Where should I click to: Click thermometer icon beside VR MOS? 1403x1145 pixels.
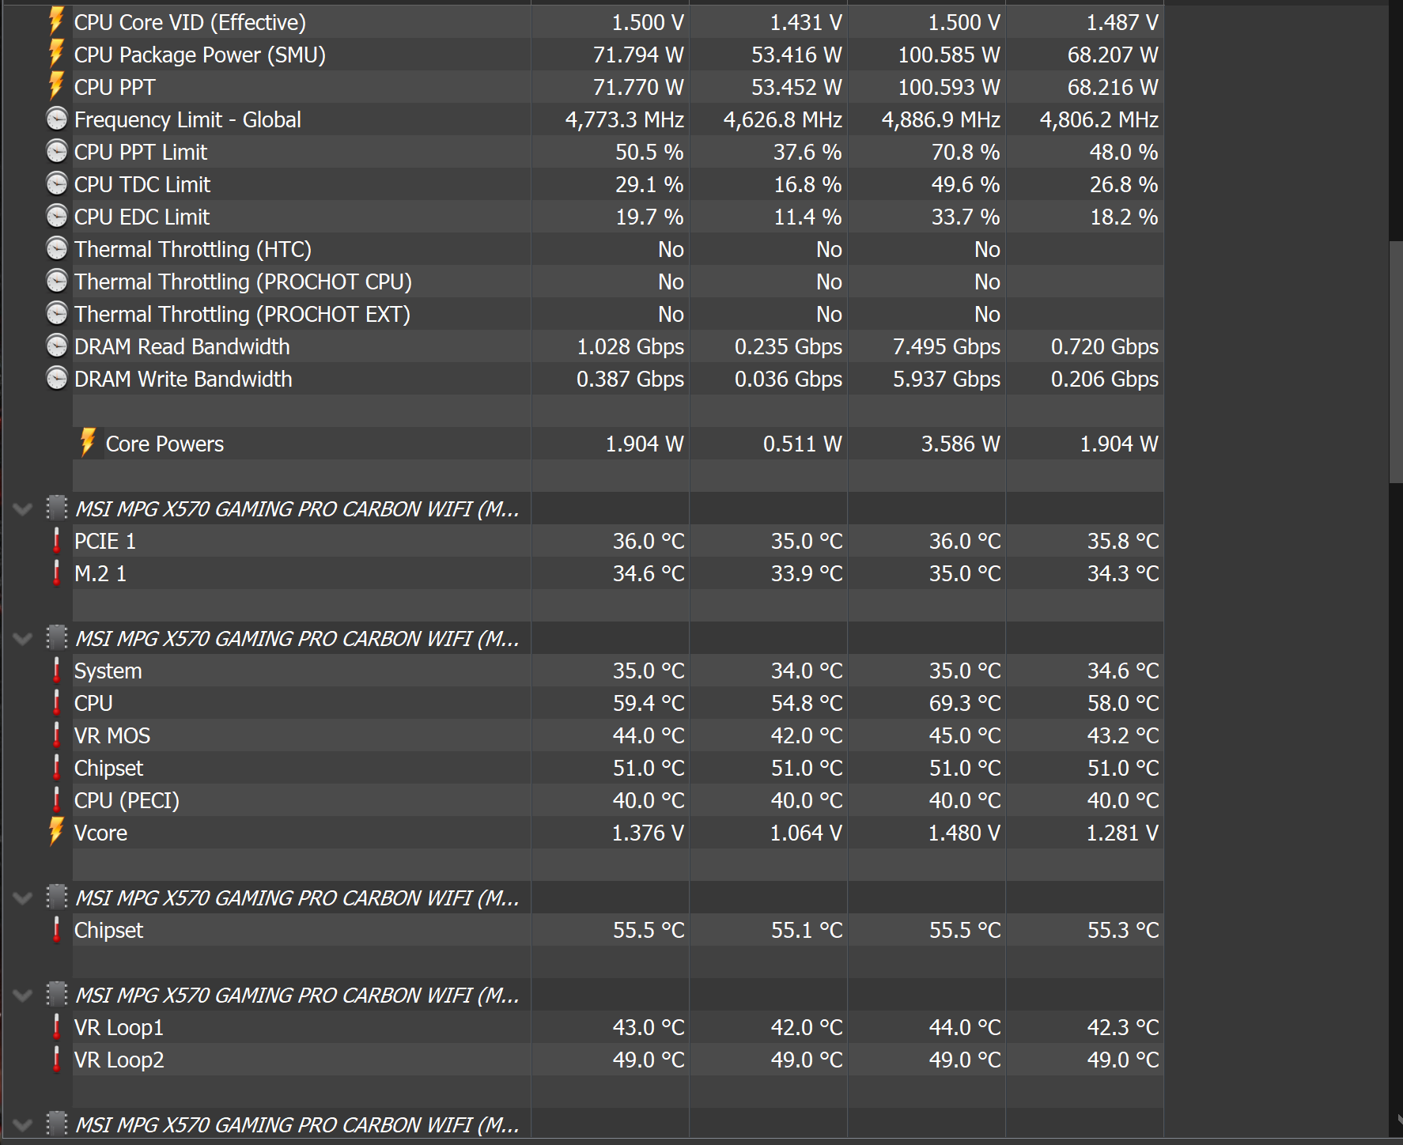(56, 735)
